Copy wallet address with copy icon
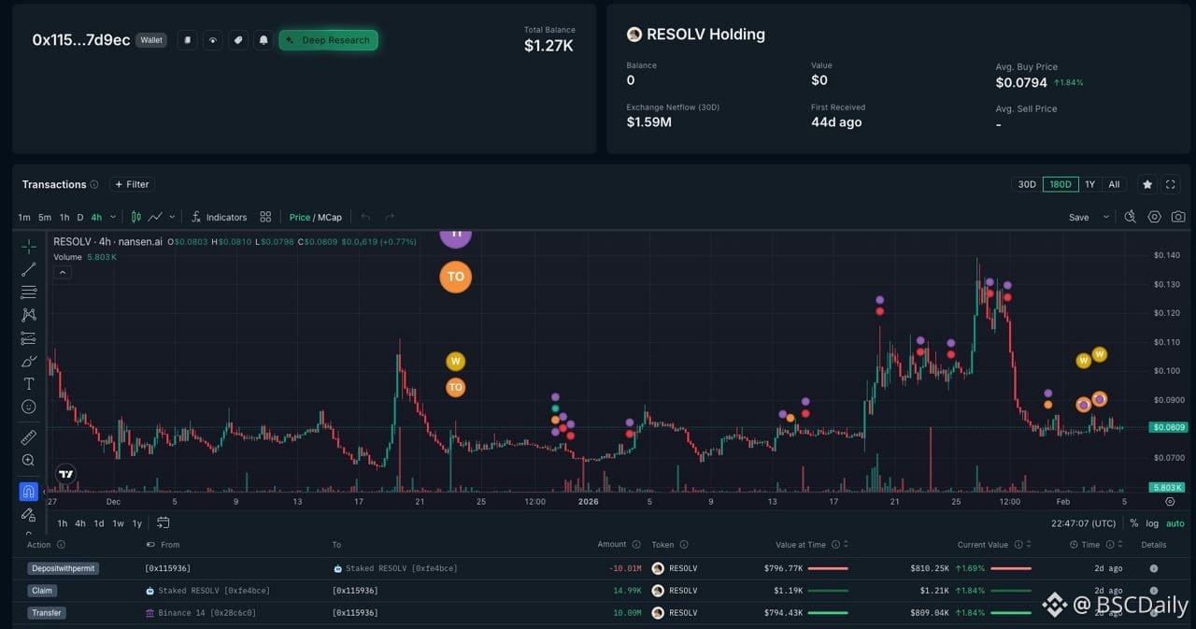Viewport: 1196px width, 629px height. [x=188, y=40]
